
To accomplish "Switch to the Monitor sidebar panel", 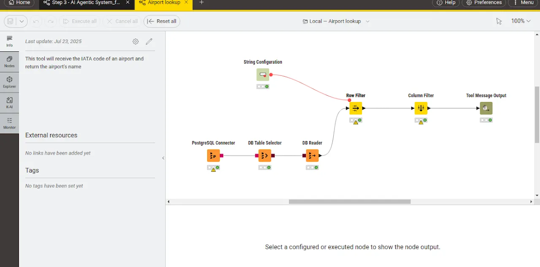I will pyautogui.click(x=9, y=123).
